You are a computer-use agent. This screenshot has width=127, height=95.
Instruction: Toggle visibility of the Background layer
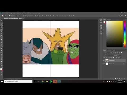[x=104, y=64]
